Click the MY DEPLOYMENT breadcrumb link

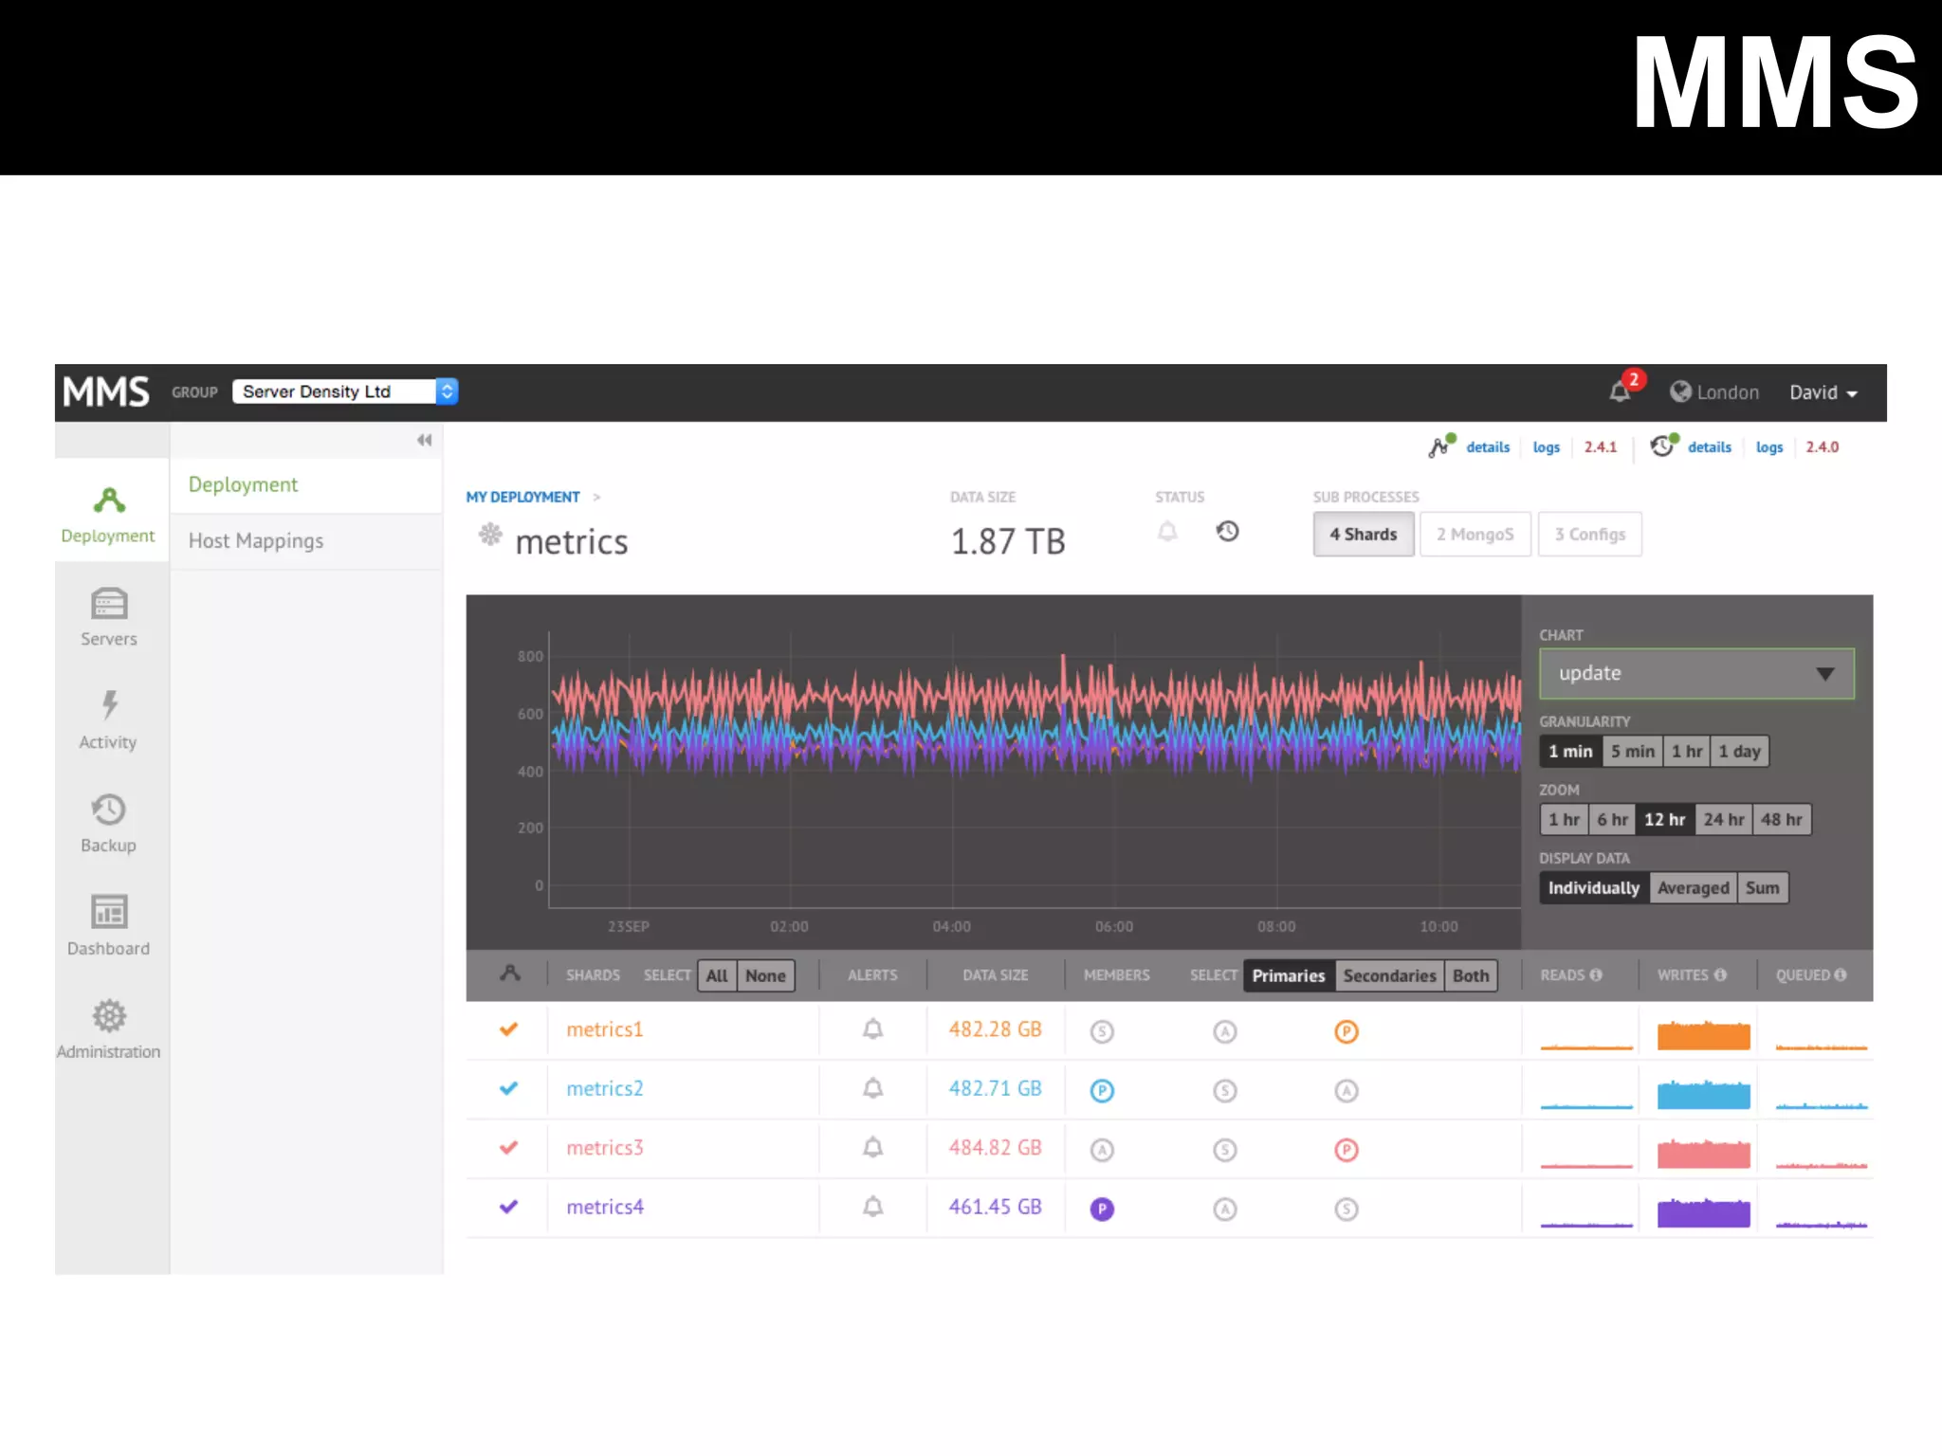[522, 497]
